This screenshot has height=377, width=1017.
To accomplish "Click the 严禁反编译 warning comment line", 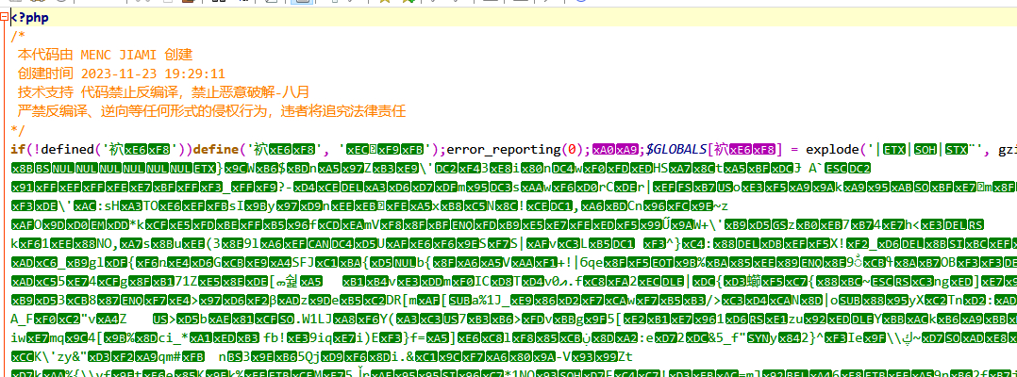I will click(211, 111).
